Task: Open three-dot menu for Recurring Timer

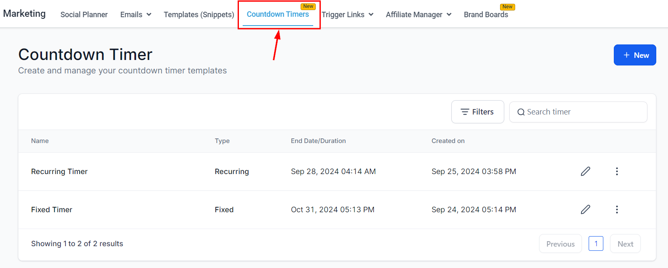Action: click(617, 171)
